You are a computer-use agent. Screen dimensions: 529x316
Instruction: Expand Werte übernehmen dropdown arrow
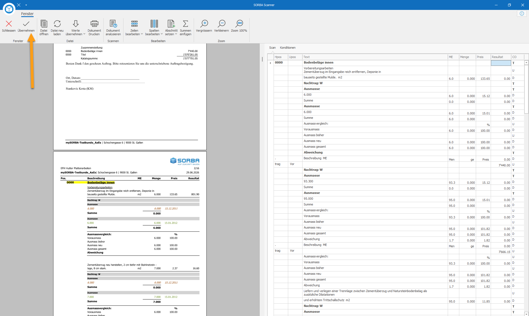click(84, 34)
